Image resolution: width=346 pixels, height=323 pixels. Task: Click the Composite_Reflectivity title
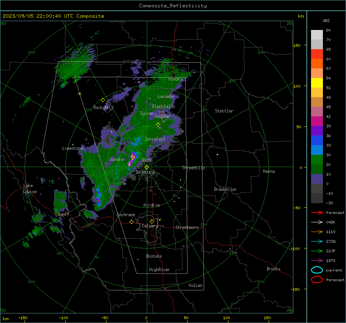173,6
